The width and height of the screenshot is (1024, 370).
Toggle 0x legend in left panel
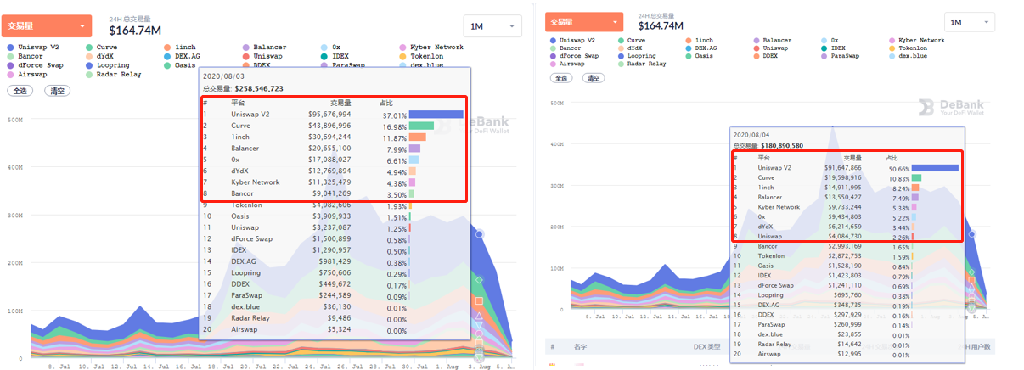click(330, 47)
